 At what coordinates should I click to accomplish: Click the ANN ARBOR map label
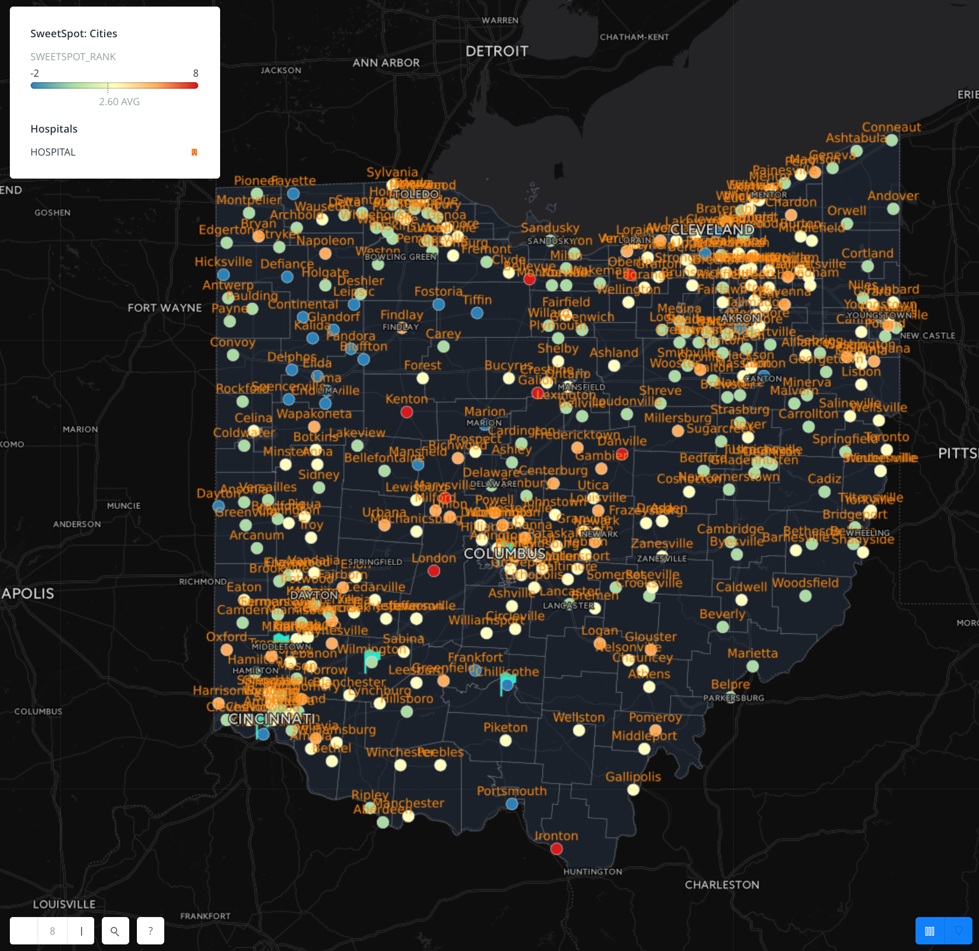(x=386, y=63)
